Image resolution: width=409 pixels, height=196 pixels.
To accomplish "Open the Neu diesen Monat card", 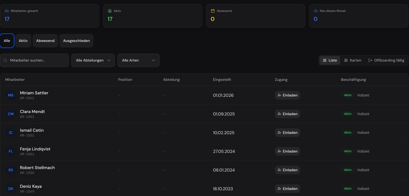I will 358,16.
